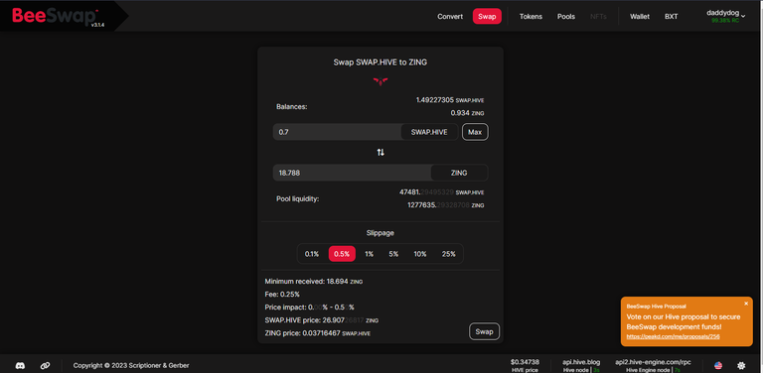
Task: Click the BeeSwap logo
Action: tap(54, 16)
